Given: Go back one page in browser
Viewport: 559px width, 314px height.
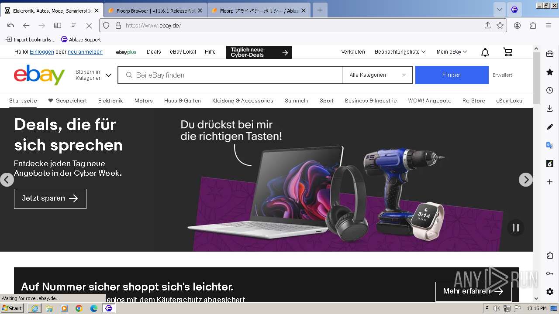Looking at the screenshot, I should (26, 25).
